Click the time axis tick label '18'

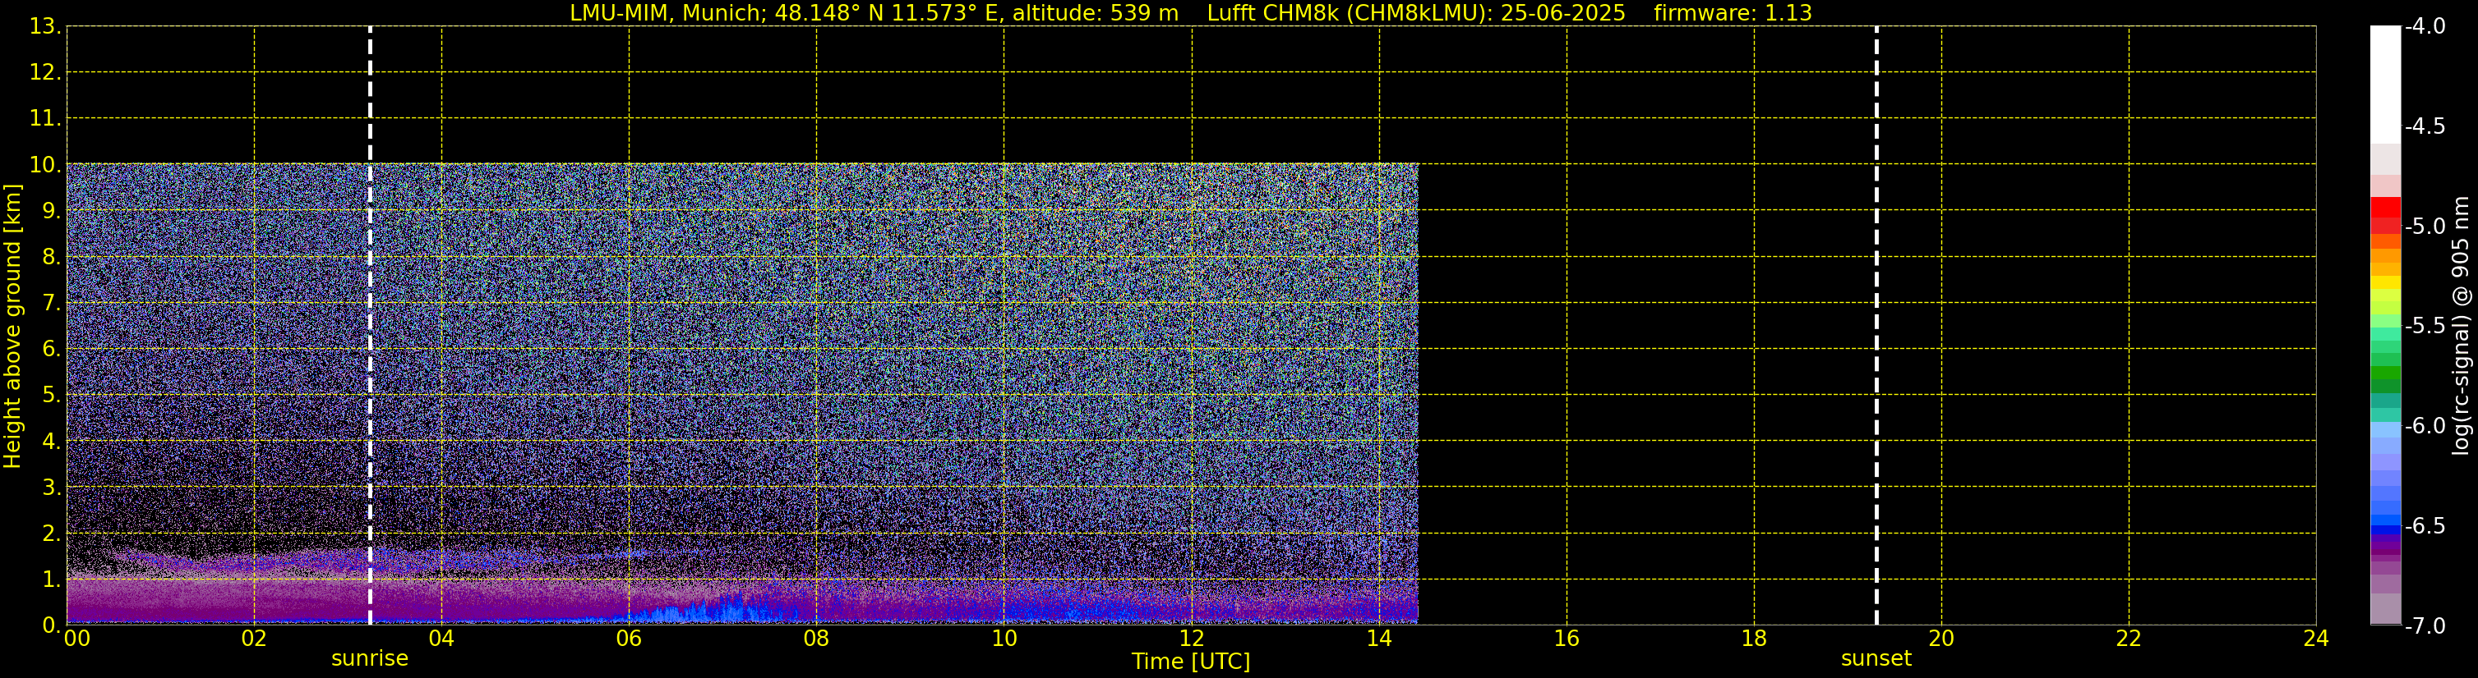(1755, 639)
